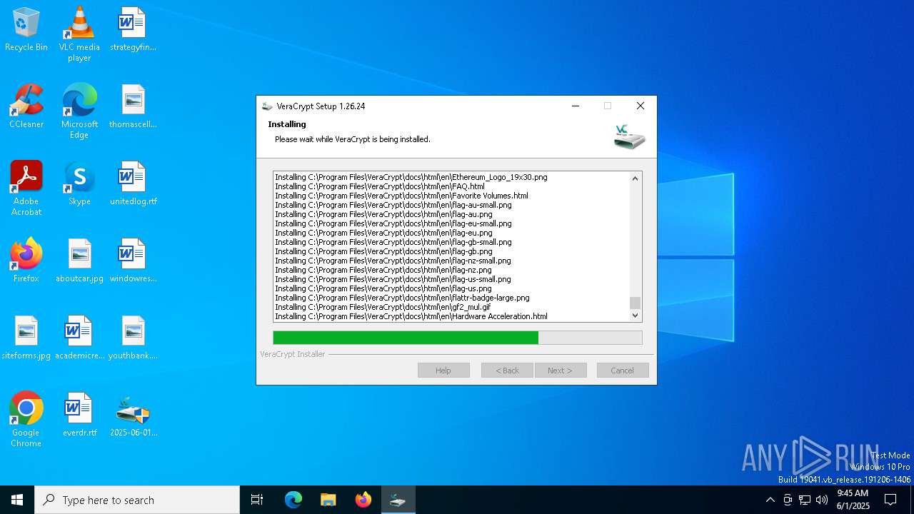Select log line for flag-gb.png
914x514 pixels.
(383, 251)
